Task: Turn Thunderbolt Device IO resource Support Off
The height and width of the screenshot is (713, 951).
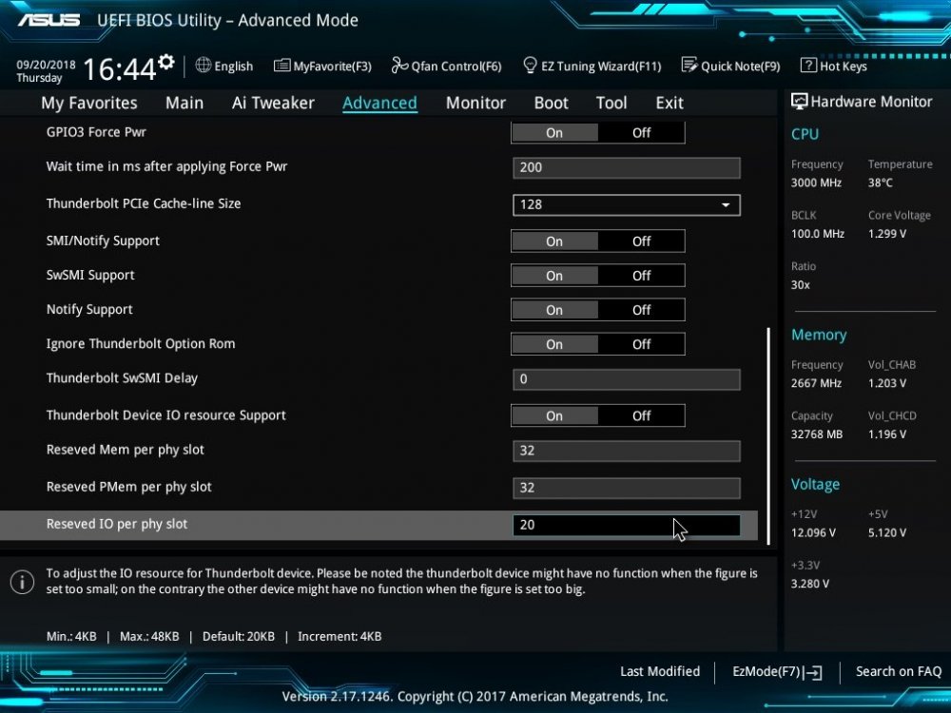Action: (641, 416)
